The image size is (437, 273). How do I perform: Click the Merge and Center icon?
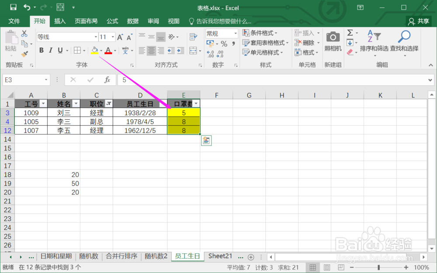193,51
